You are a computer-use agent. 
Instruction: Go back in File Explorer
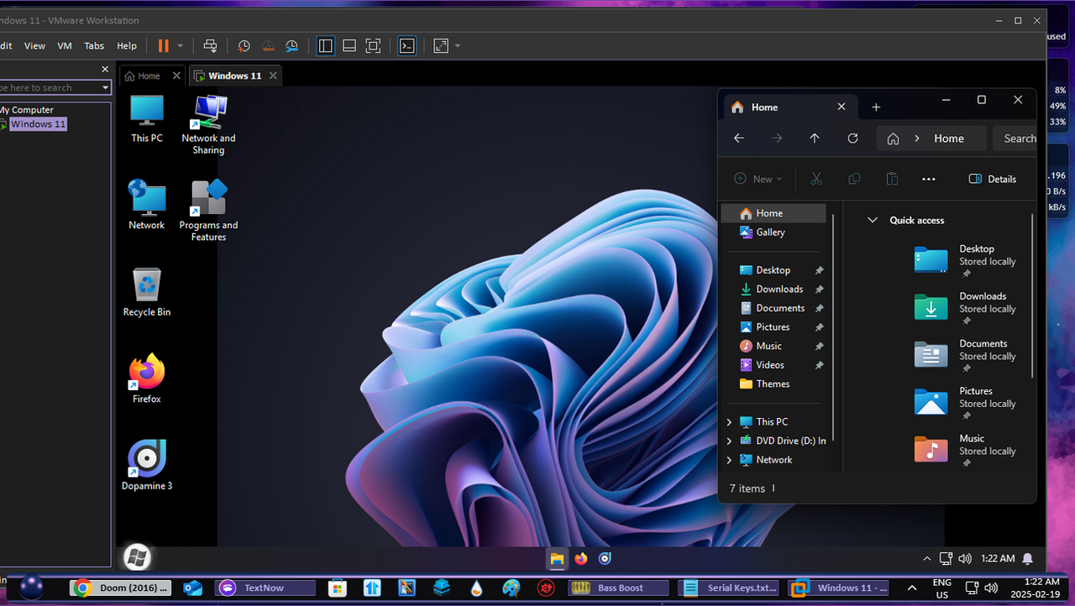(x=739, y=138)
